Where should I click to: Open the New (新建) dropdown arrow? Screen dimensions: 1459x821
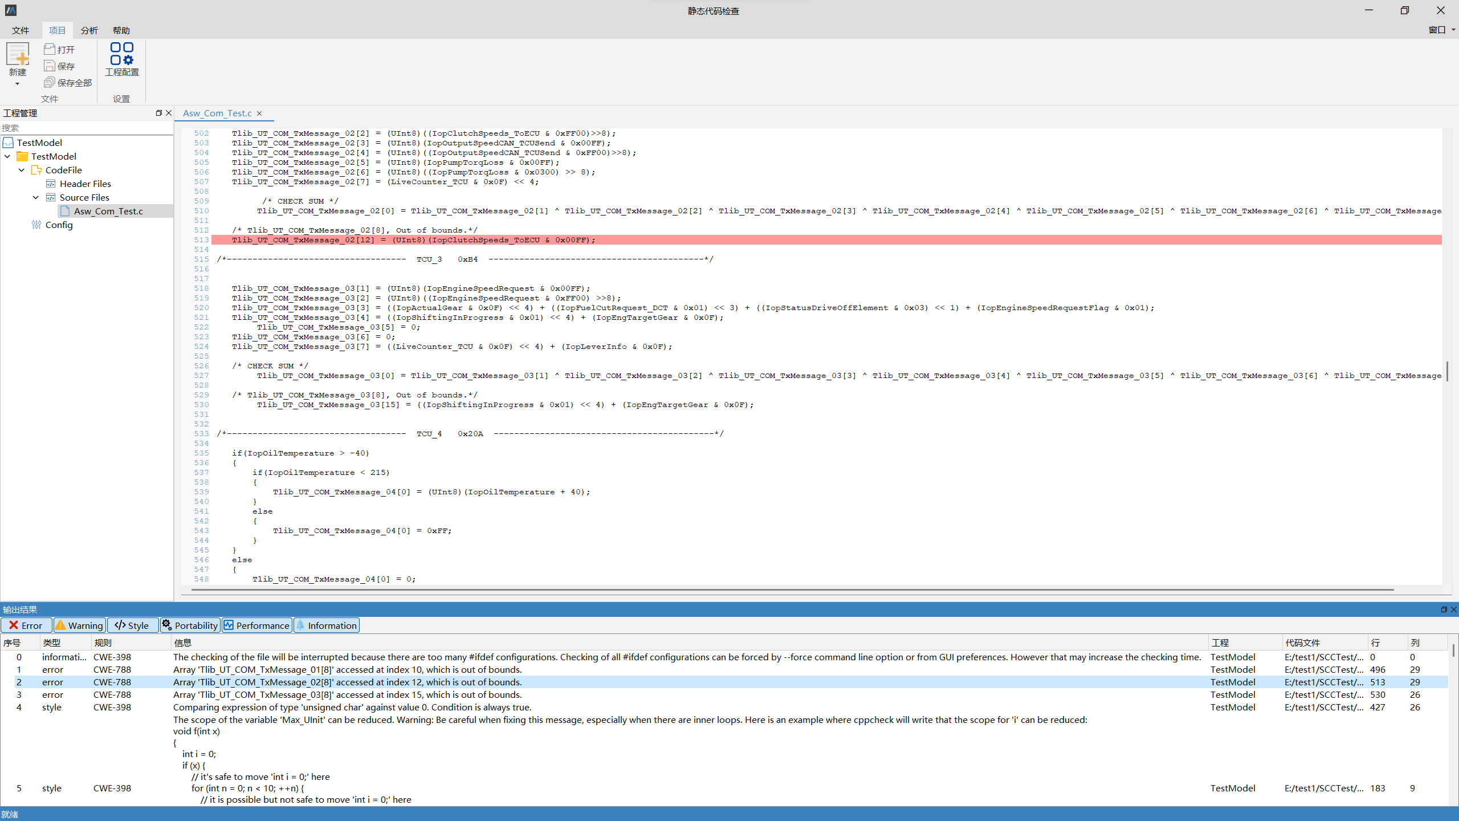pyautogui.click(x=18, y=84)
